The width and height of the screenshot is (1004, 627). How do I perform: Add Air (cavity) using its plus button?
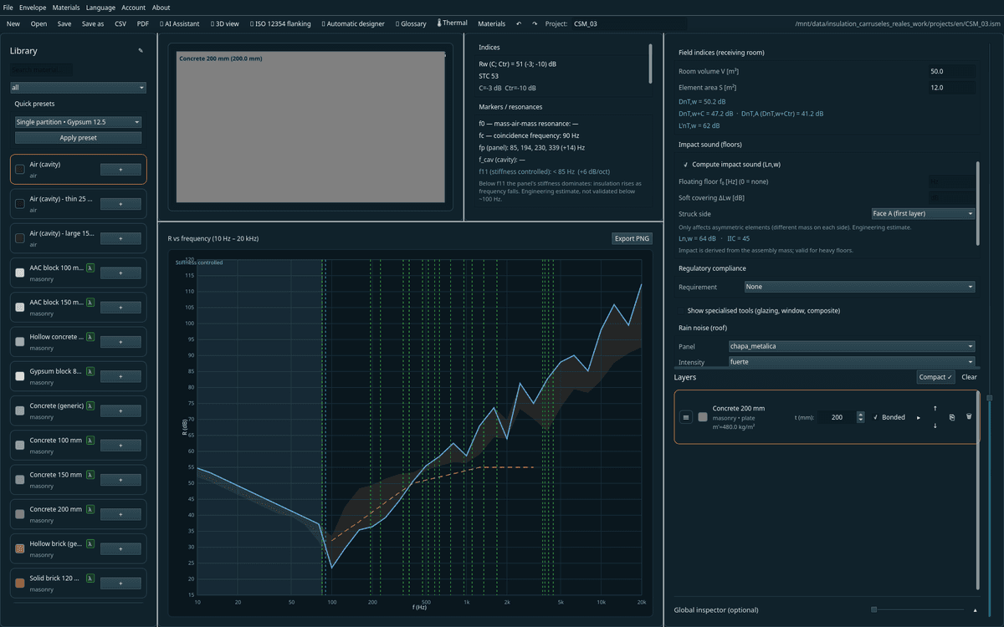tap(120, 170)
